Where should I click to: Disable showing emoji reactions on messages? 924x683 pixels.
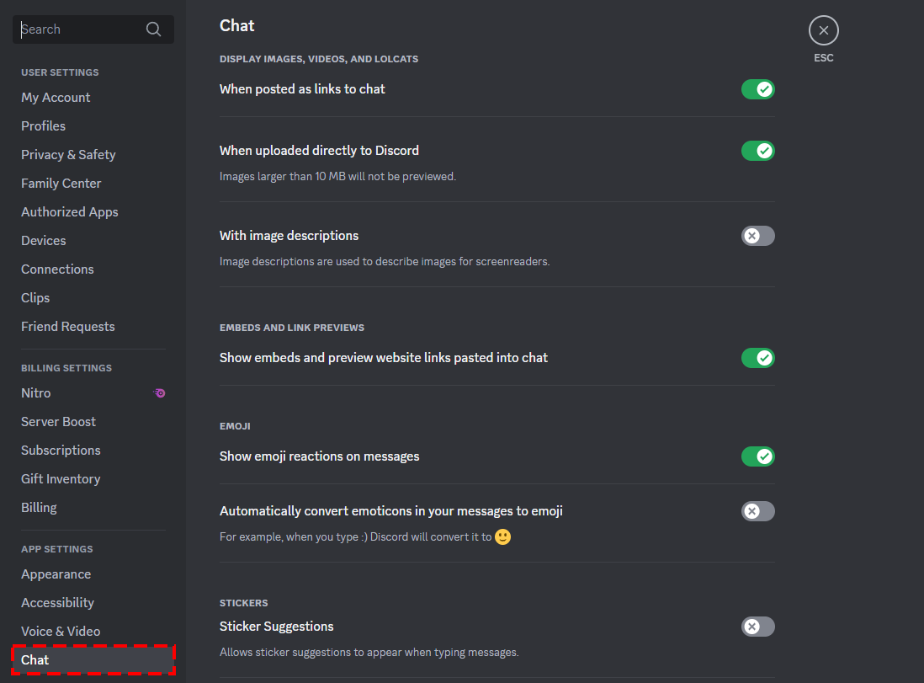tap(758, 456)
